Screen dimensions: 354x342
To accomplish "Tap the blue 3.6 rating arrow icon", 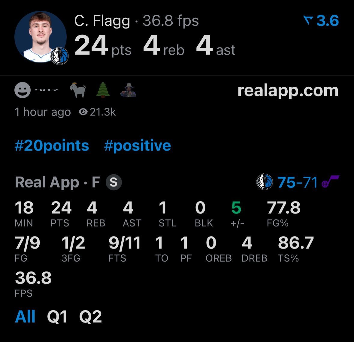I will tap(308, 20).
